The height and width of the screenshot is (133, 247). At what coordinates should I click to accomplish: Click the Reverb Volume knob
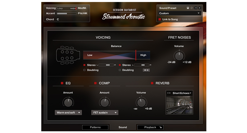tap(141, 102)
